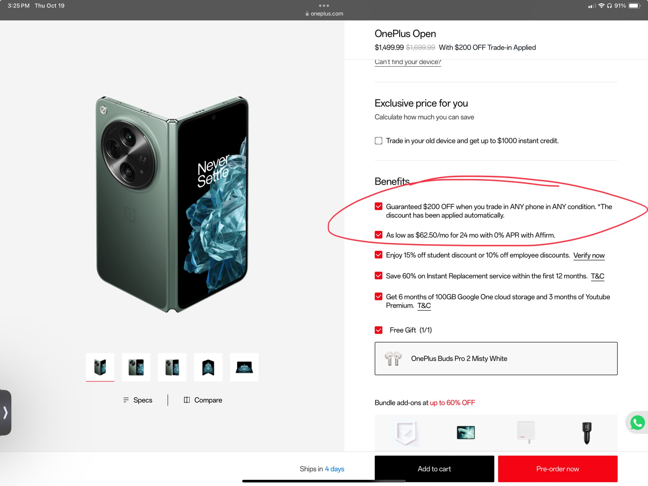The width and height of the screenshot is (648, 486).
Task: Select the wall charger add-on icon
Action: pos(526,432)
